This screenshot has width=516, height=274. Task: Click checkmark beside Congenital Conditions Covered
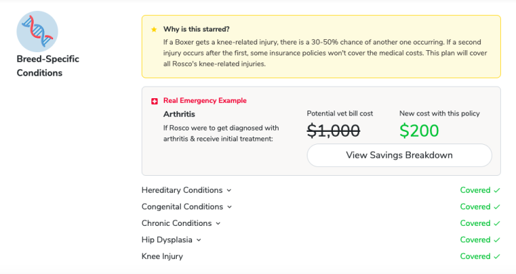[x=497, y=207]
